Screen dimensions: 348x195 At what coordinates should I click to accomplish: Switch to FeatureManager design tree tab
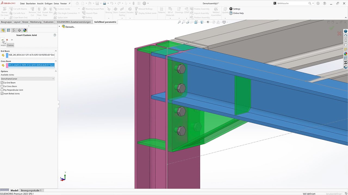pyautogui.click(x=3, y=30)
